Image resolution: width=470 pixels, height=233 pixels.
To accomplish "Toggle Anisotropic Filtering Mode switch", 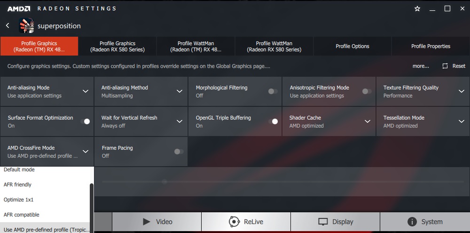I will point(367,91).
